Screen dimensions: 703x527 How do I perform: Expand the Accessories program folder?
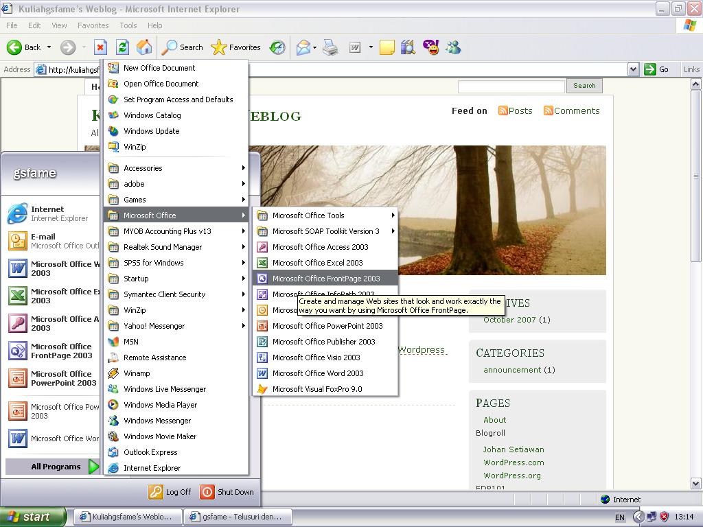coord(176,168)
